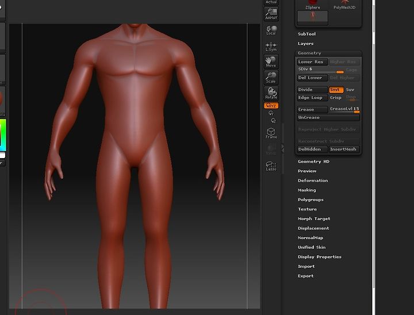The image size is (414, 315).
Task: Click the Del Lower button
Action: pos(312,78)
